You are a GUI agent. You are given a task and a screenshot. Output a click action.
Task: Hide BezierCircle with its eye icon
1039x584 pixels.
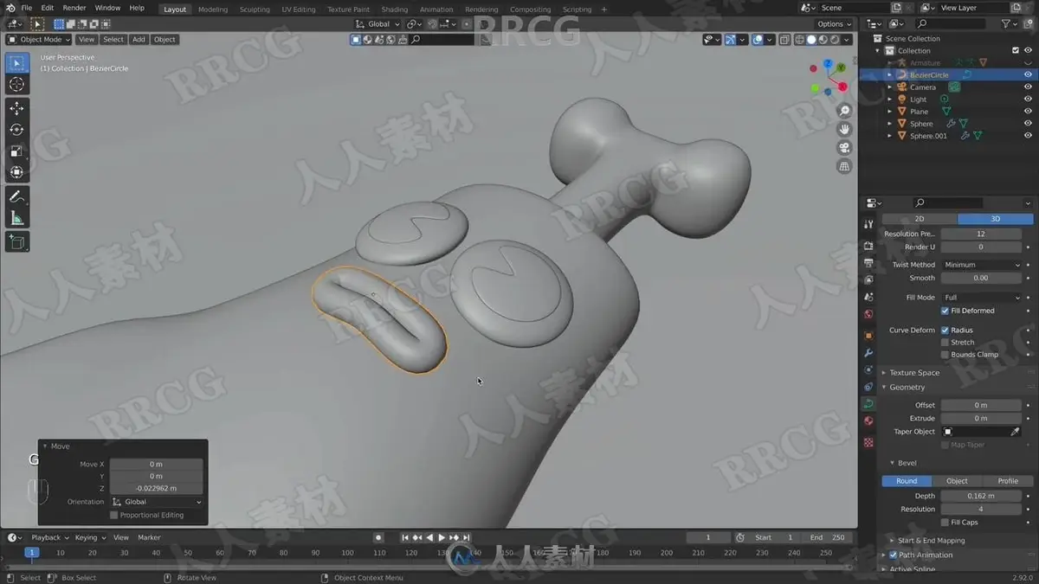tap(1028, 75)
